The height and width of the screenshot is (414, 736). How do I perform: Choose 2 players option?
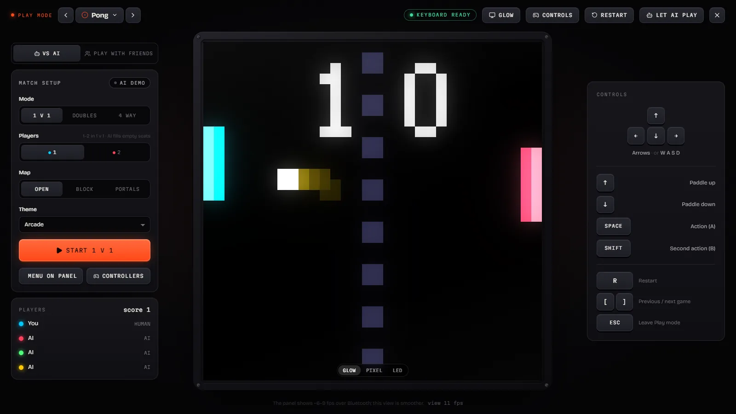[117, 152]
